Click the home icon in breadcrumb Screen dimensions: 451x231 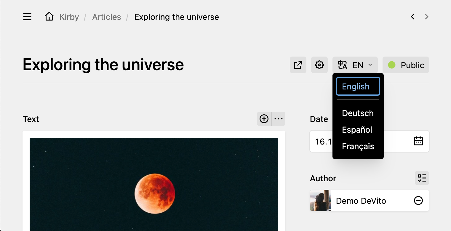click(x=49, y=17)
